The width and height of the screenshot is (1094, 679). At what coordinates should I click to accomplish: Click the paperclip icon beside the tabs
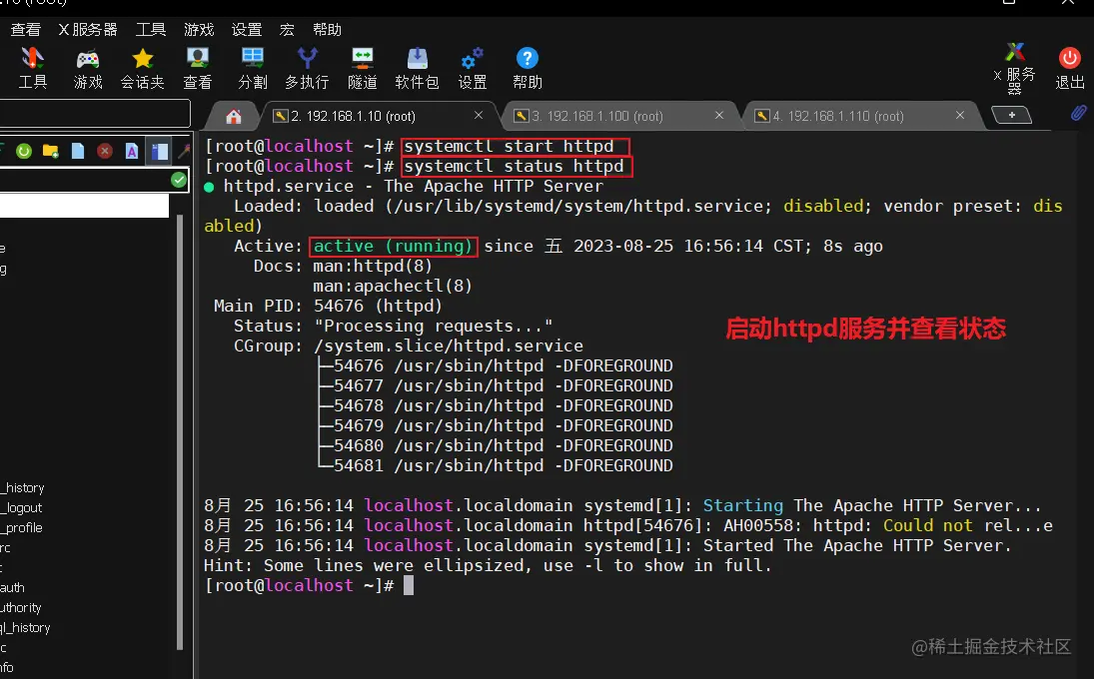(1079, 113)
